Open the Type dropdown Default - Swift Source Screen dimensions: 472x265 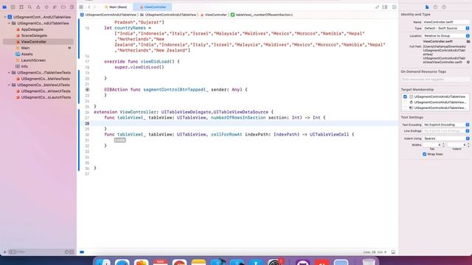click(446, 28)
